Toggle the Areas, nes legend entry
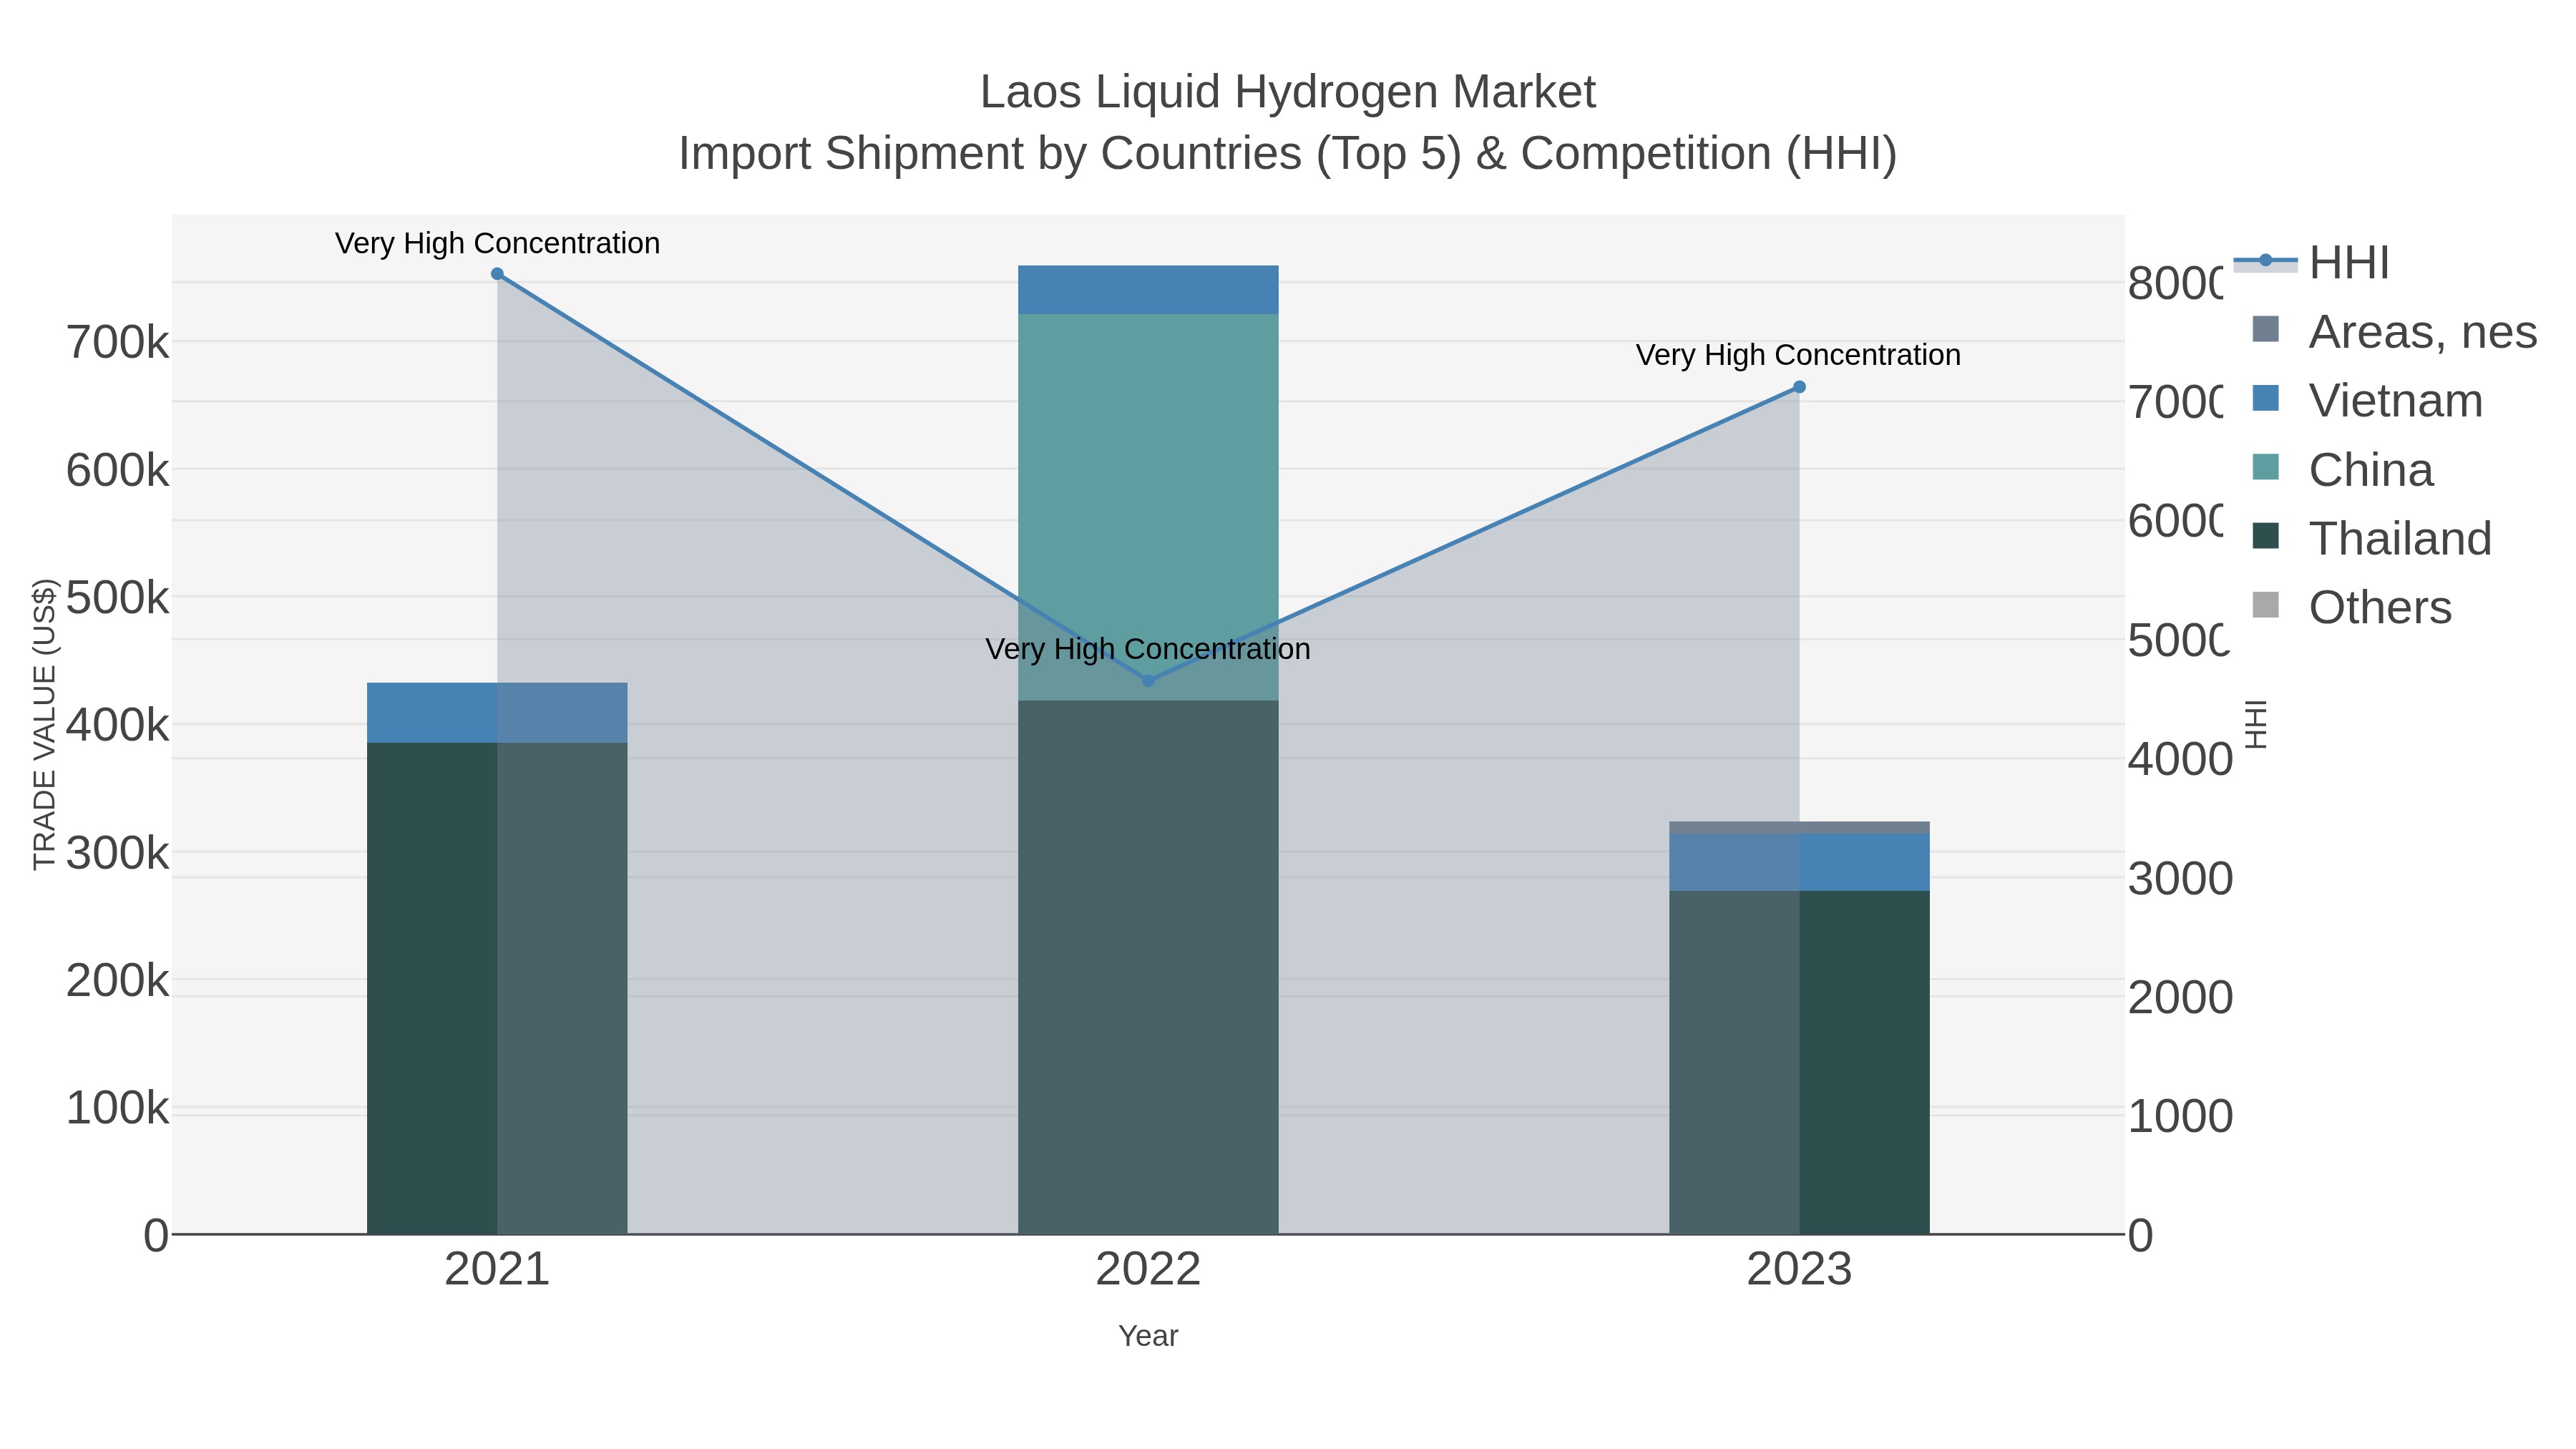Image resolution: width=2576 pixels, height=1449 pixels. pyautogui.click(x=2394, y=331)
